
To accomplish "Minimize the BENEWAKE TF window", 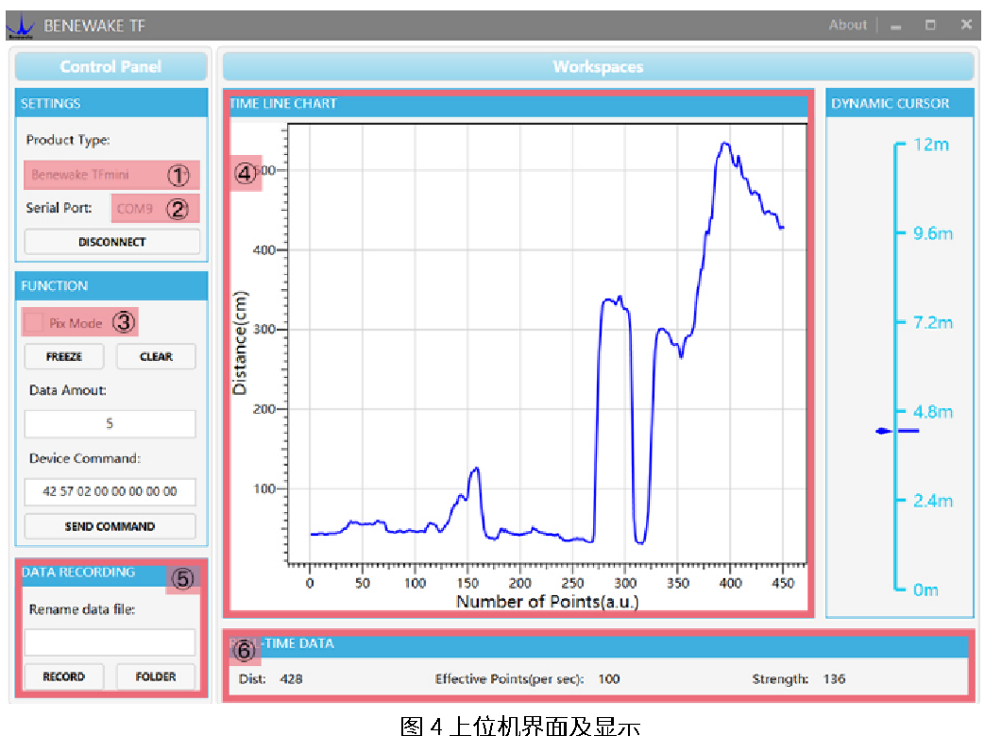I will coord(896,26).
